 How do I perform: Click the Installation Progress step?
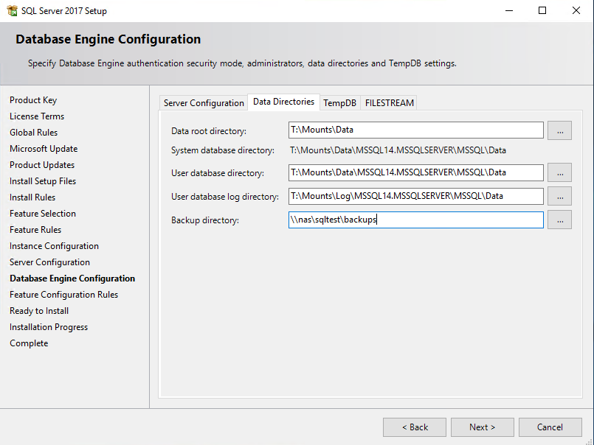tap(49, 327)
